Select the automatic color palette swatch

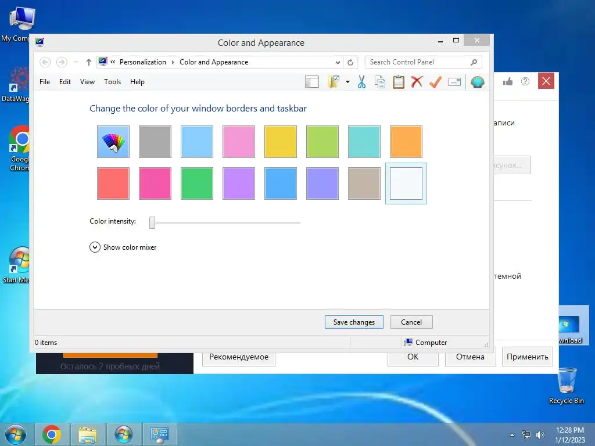pos(113,142)
